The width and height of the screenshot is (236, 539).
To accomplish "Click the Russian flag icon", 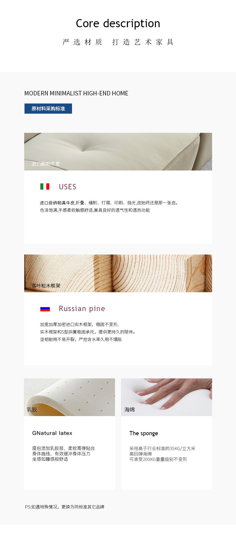I will (45, 309).
